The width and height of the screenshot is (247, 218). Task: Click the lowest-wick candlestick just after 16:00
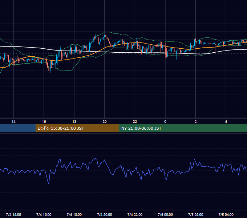pos(49,71)
